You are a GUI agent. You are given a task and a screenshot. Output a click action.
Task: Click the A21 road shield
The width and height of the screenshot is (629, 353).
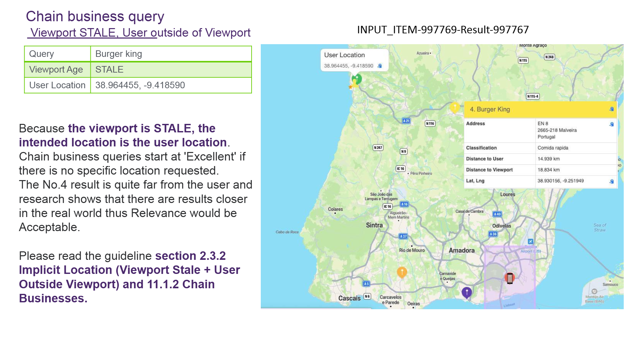tap(406, 121)
